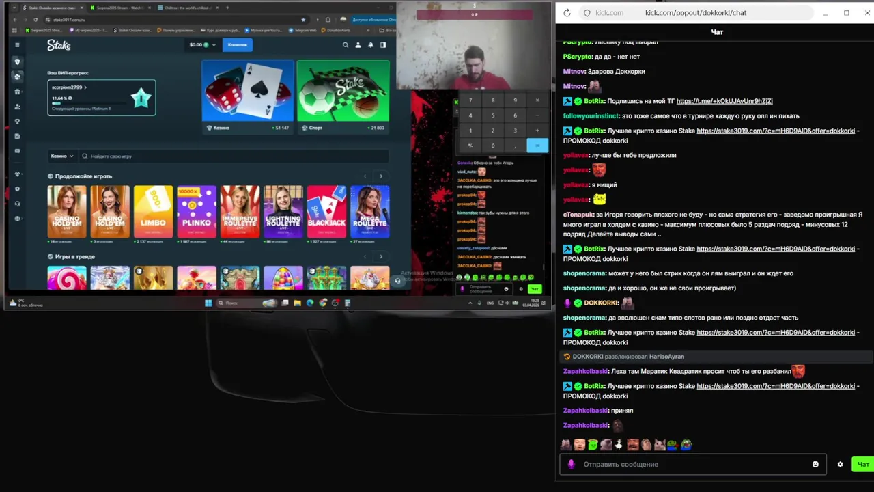Image resolution: width=874 pixels, height=492 pixels.
Task: Click DOKKORKI разблокировал HariboAyran notice
Action: click(628, 357)
